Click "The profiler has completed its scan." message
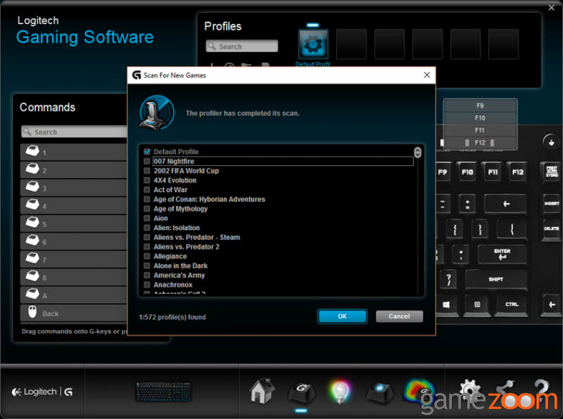This screenshot has height=419, width=563. pyautogui.click(x=243, y=113)
